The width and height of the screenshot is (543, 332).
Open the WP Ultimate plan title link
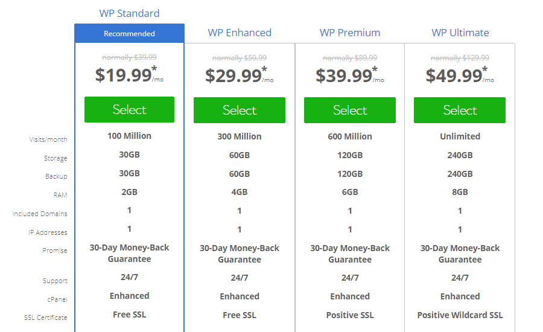460,33
